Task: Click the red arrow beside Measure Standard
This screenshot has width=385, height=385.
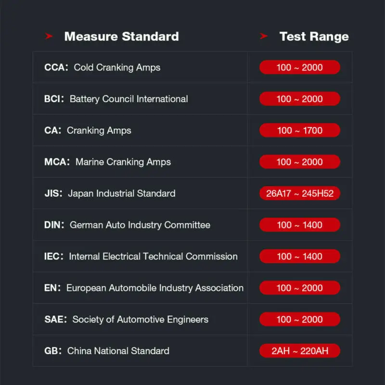Action: click(x=49, y=37)
